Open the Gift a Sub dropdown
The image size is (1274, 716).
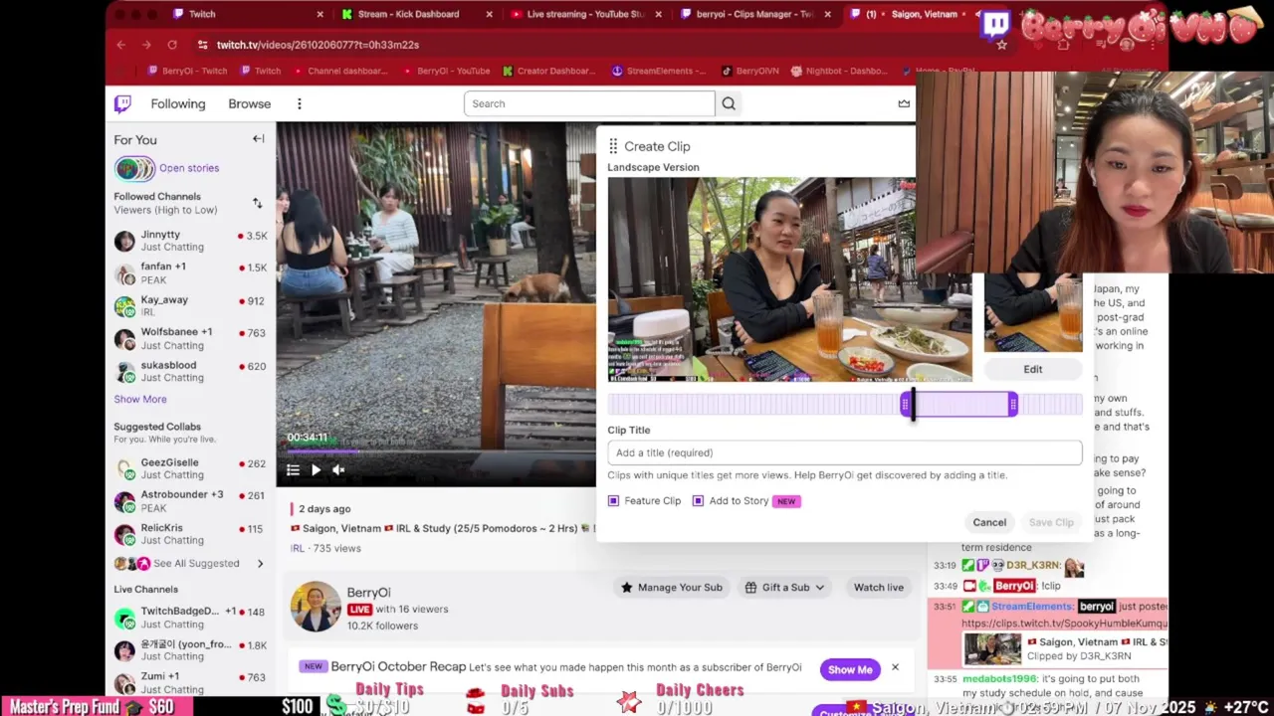(x=785, y=587)
